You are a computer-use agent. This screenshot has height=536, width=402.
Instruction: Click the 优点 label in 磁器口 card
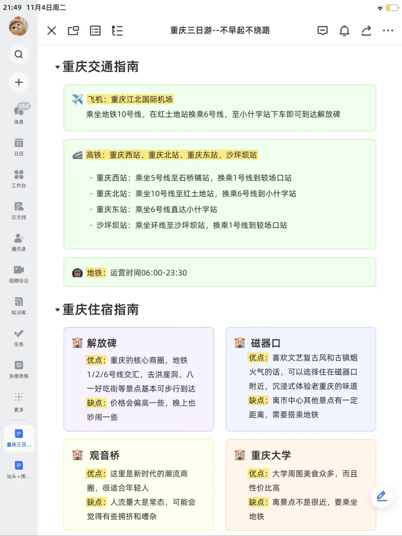pos(259,358)
